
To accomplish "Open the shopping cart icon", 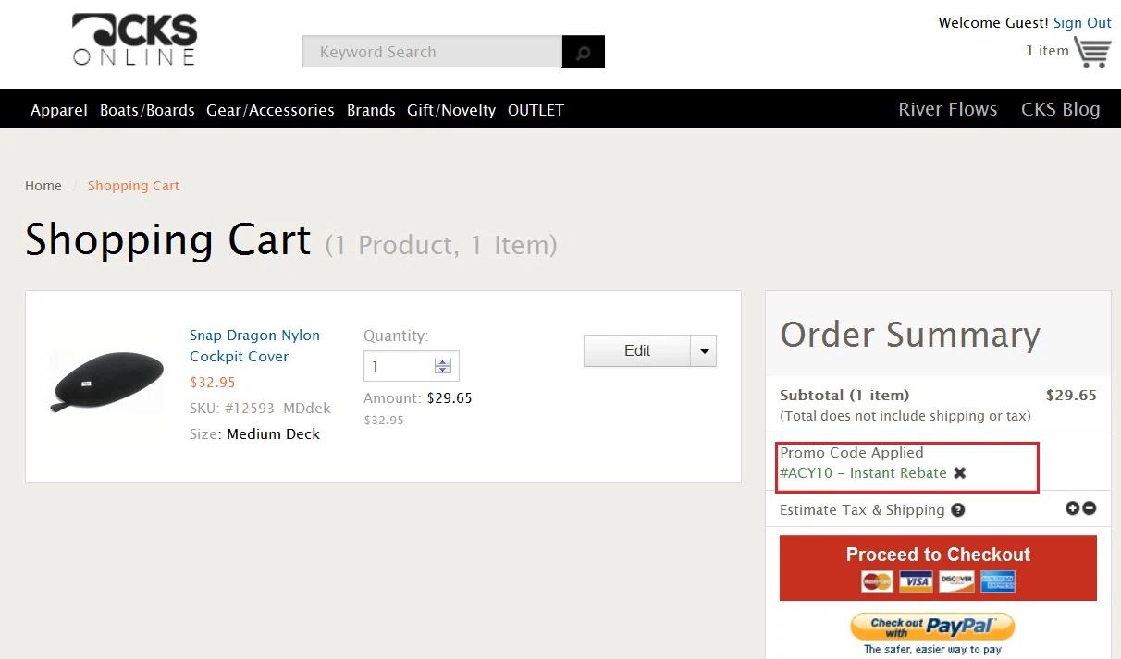I will (1093, 53).
